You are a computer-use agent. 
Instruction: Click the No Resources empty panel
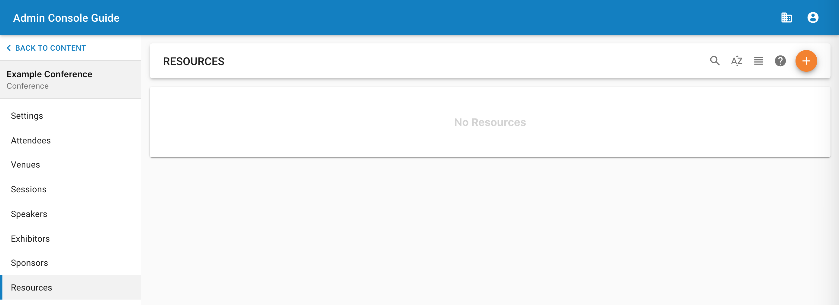coord(490,122)
